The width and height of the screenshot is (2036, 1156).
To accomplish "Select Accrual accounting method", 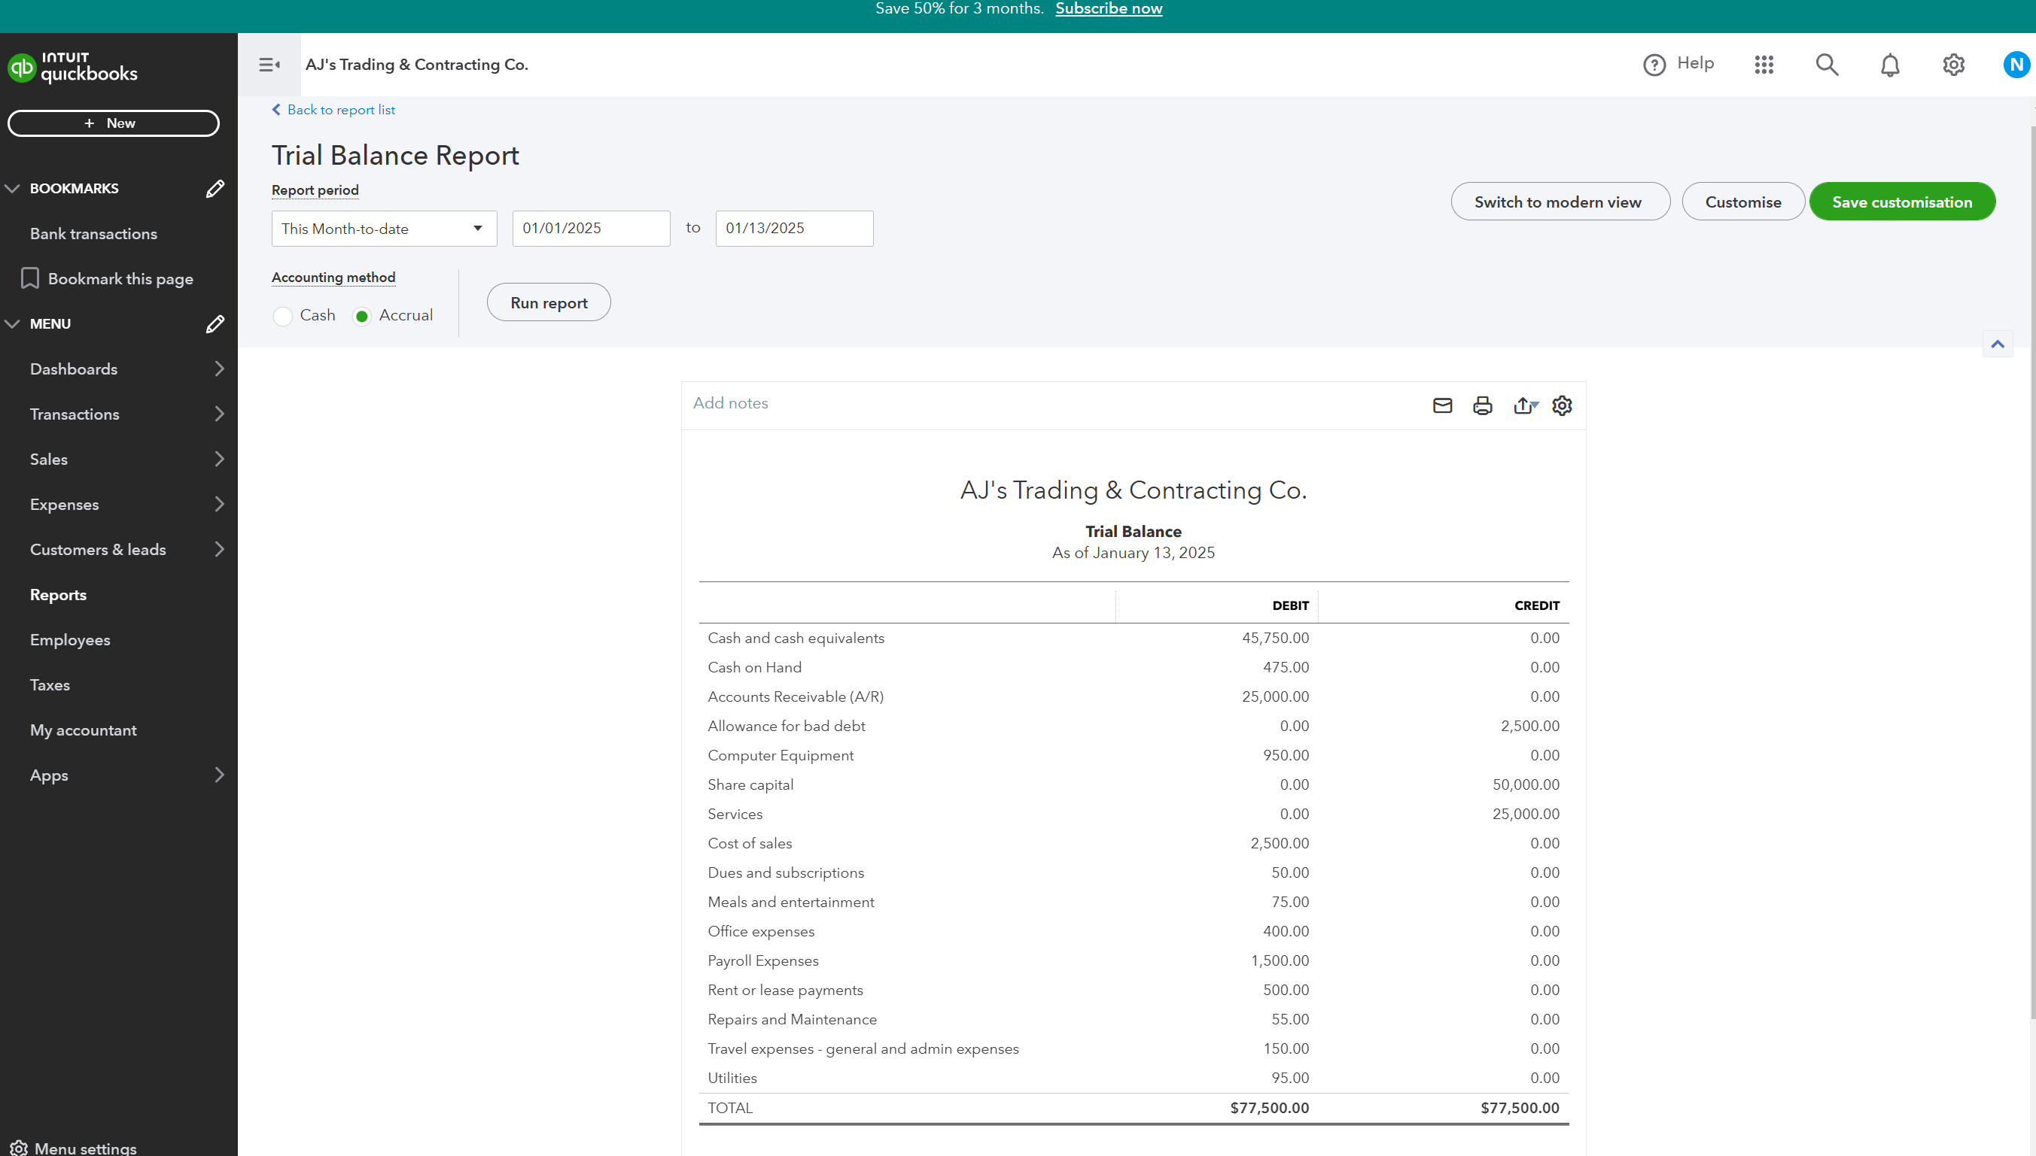I will pos(361,316).
